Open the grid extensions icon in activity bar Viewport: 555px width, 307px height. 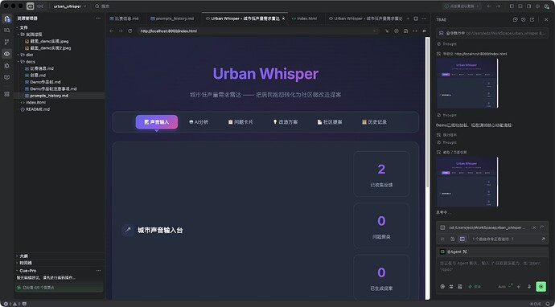(6, 94)
